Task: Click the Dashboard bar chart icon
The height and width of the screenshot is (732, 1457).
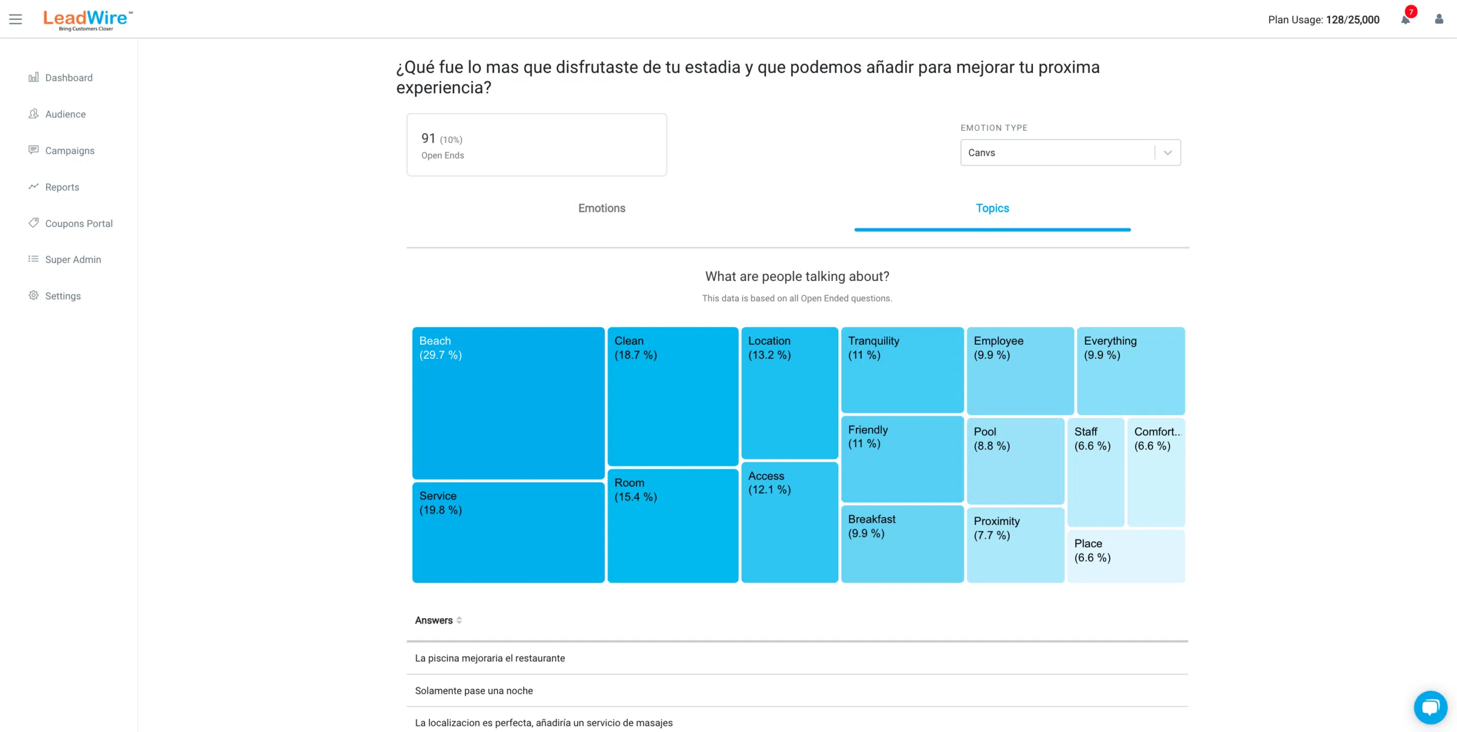Action: point(34,77)
